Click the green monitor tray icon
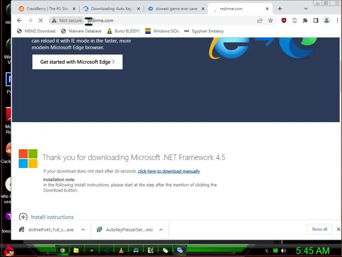This screenshot has width=342, height=257. coord(276,251)
